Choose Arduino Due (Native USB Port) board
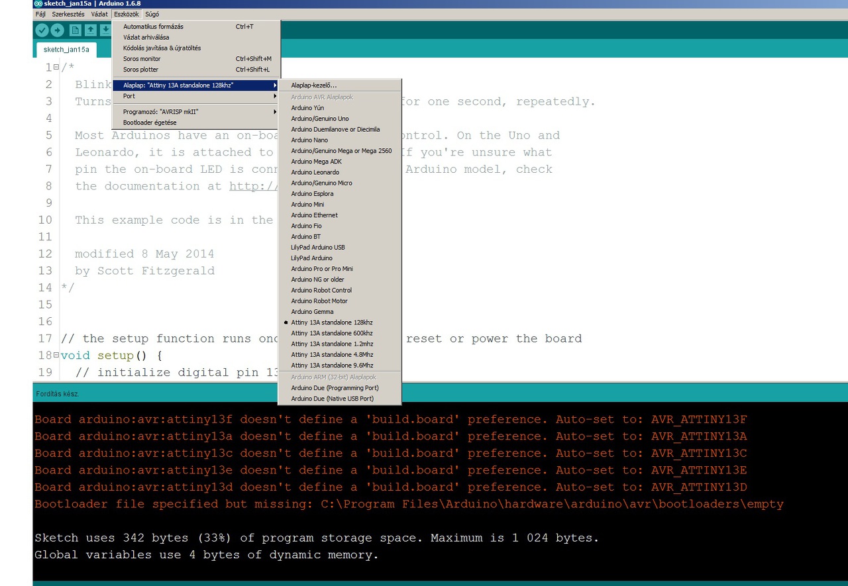This screenshot has width=848, height=586. pyautogui.click(x=340, y=399)
